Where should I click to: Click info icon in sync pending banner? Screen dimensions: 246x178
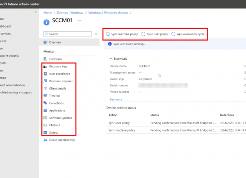[x=110, y=44]
